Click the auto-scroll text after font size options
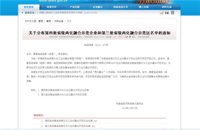 [143, 37]
